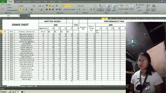Toggle Middle Align for the cell
The width and height of the screenshot is (166, 93).
coord(50,6)
